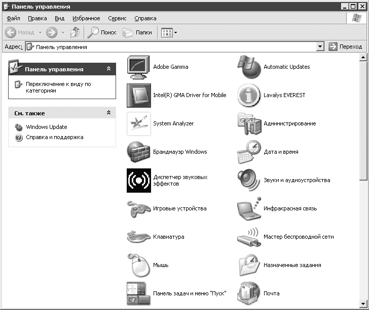This screenshot has height=310, width=369.
Task: Open Диспетчер звуковых эффектов icon
Action: click(138, 181)
